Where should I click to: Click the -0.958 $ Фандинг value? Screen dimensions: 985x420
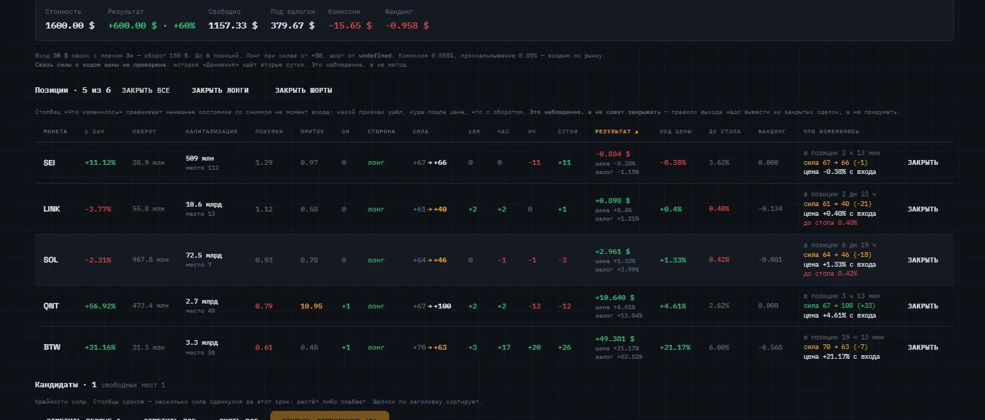(407, 25)
